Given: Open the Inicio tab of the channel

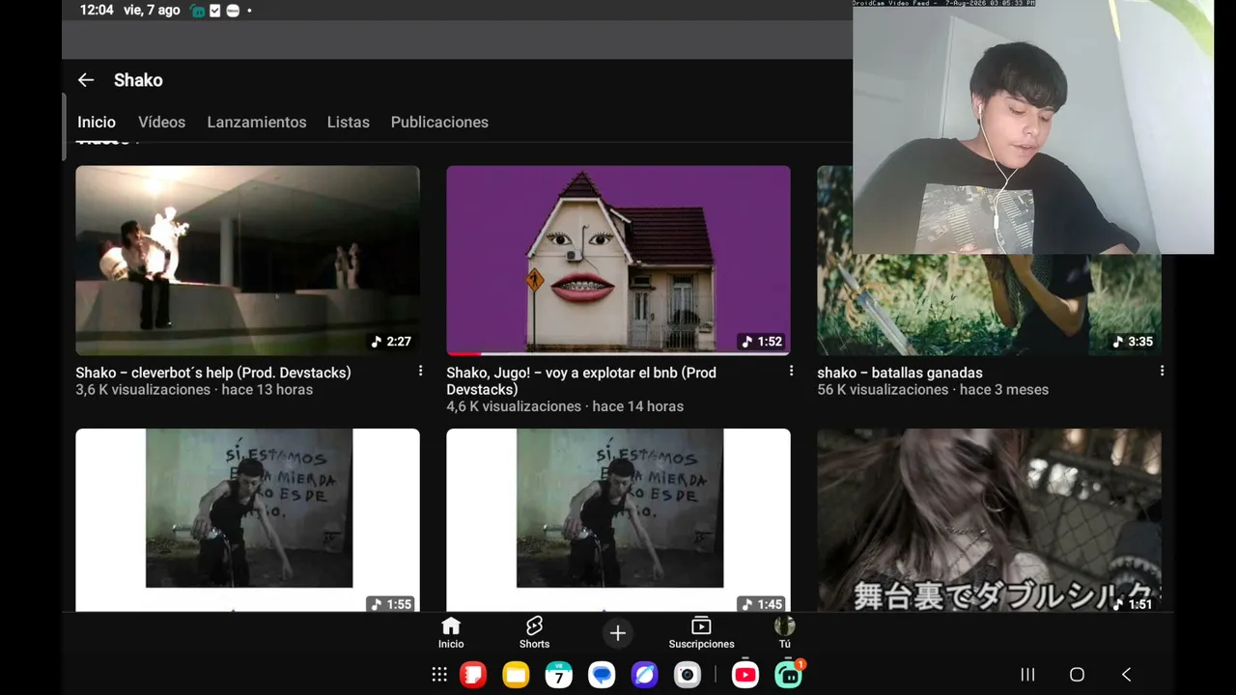Looking at the screenshot, I should [97, 123].
